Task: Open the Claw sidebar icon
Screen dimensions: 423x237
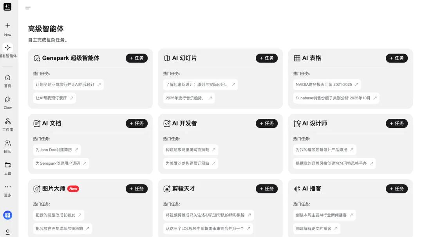Action: click(7, 99)
